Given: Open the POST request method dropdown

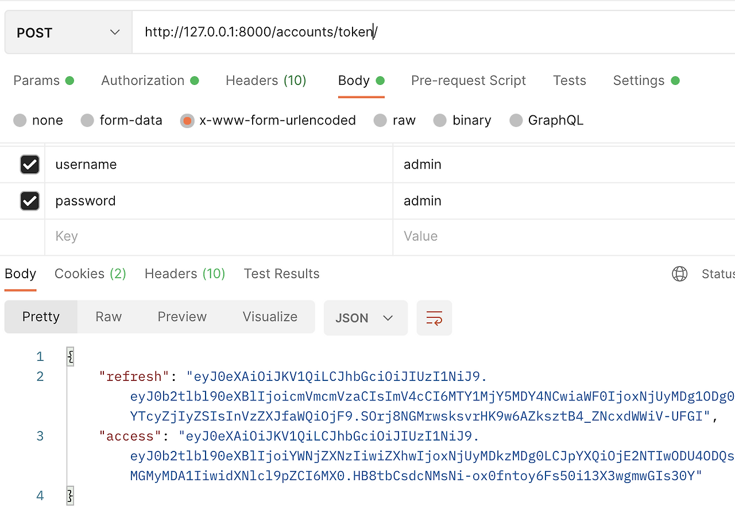Looking at the screenshot, I should click(x=68, y=32).
